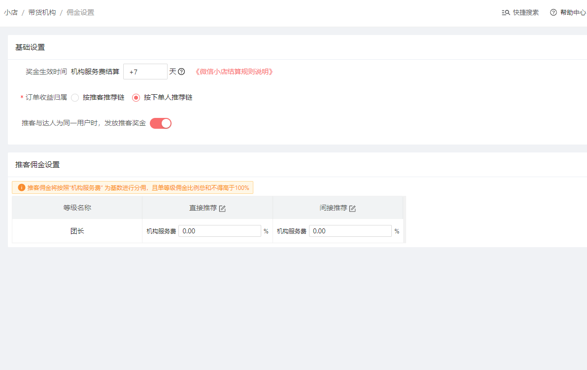Open 帮助中心 via its question-mark icon
Image resolution: width=587 pixels, height=370 pixels.
click(x=553, y=13)
